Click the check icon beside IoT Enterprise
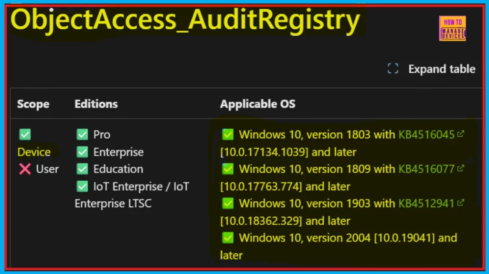 pyautogui.click(x=82, y=186)
